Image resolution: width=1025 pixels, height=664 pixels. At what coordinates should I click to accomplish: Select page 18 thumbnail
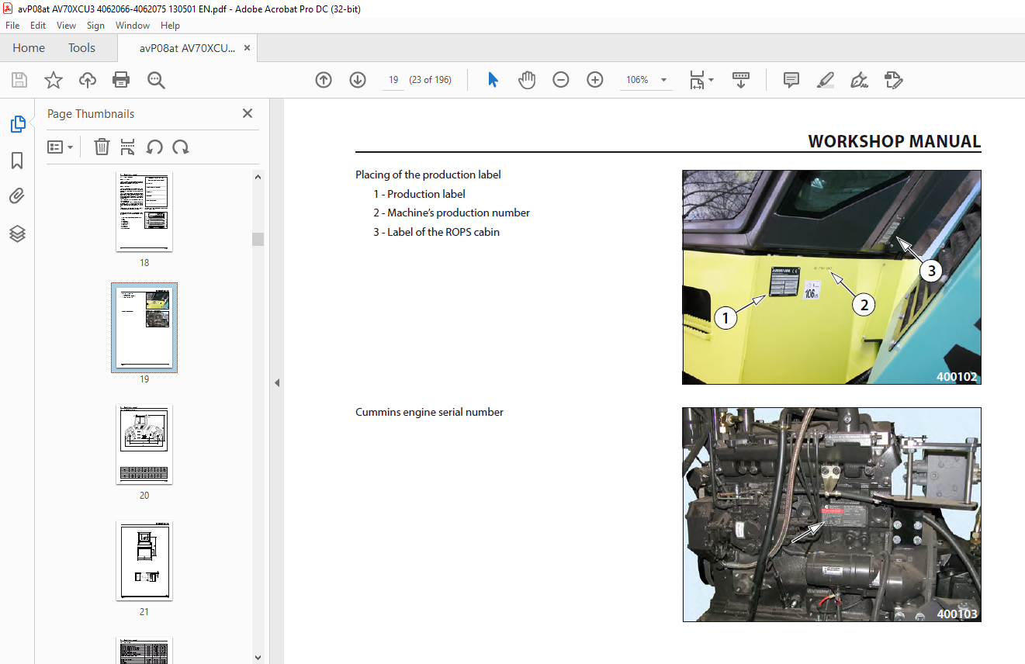tap(144, 211)
